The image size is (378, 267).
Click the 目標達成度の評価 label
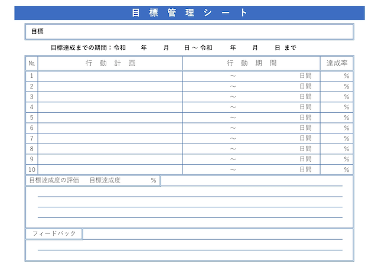54,180
